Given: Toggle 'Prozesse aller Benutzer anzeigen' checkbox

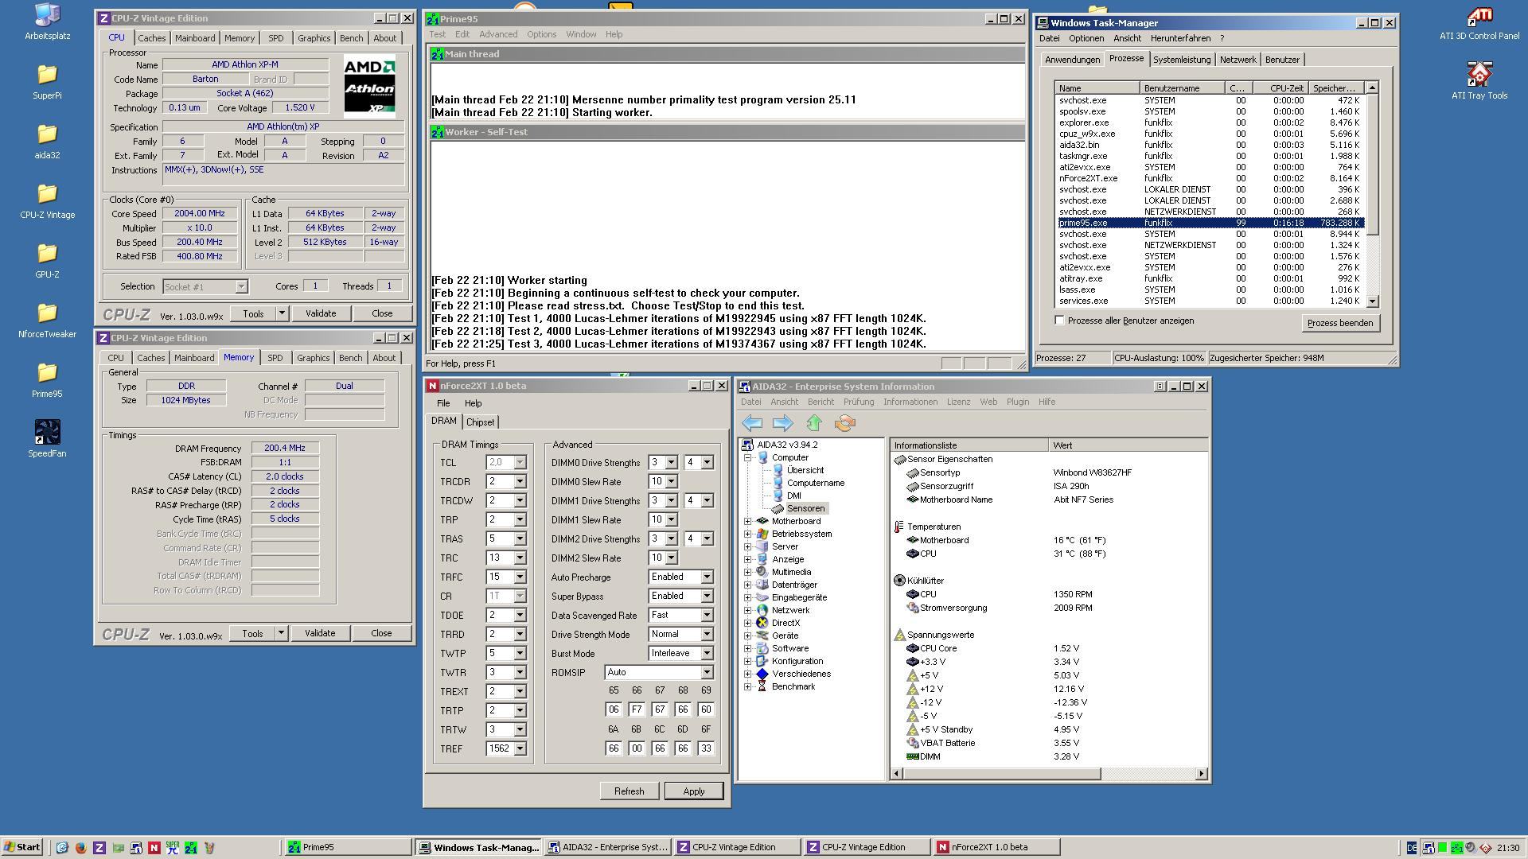Looking at the screenshot, I should (1059, 321).
